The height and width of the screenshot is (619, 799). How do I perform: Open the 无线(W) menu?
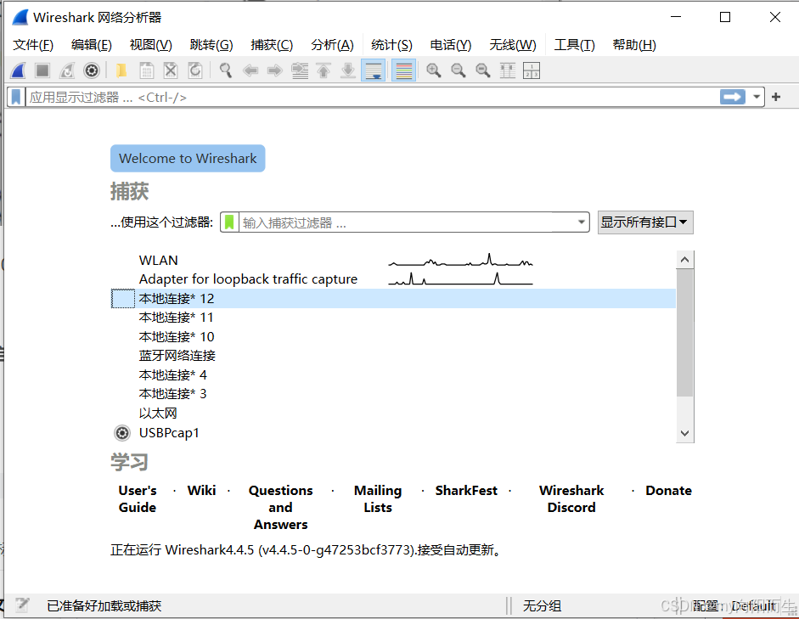click(x=513, y=45)
